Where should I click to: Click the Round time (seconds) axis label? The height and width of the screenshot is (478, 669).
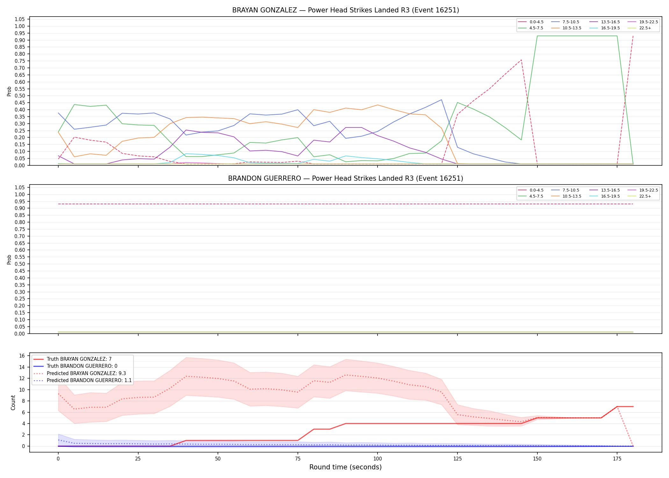346,467
